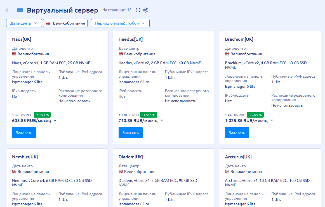Viewport: 325px width, 207px height.
Task: Click the UK flag in Naos card
Action: (14, 54)
